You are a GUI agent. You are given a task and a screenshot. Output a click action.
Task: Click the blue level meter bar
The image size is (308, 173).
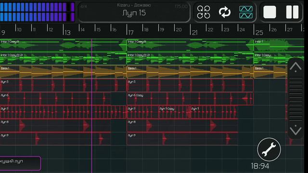point(38,12)
